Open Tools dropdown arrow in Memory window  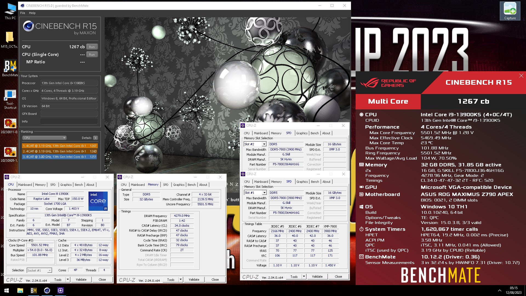pos(181,280)
